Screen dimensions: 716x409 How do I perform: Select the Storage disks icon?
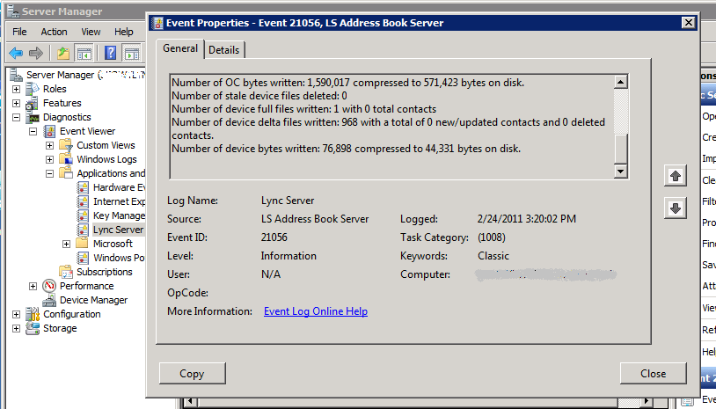pyautogui.click(x=33, y=328)
